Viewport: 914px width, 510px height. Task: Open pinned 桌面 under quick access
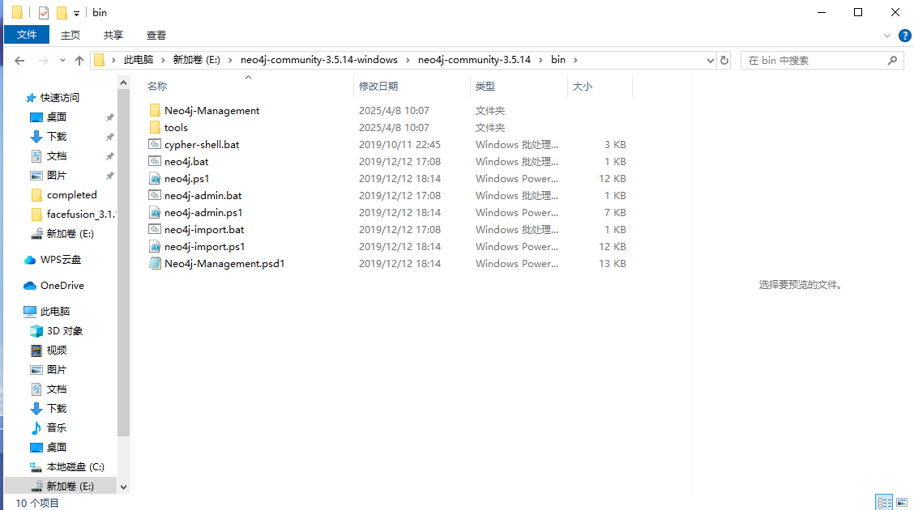pyautogui.click(x=57, y=117)
